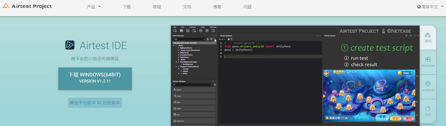Select the 游戏 side tab
This screenshot has height=126, width=446.
click(428, 38)
